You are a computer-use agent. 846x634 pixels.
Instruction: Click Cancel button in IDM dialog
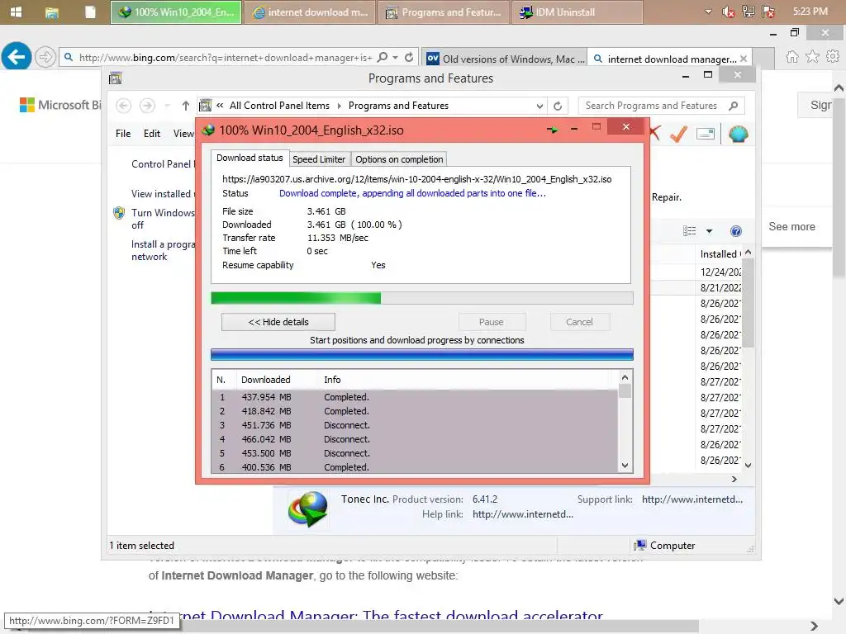[579, 322]
